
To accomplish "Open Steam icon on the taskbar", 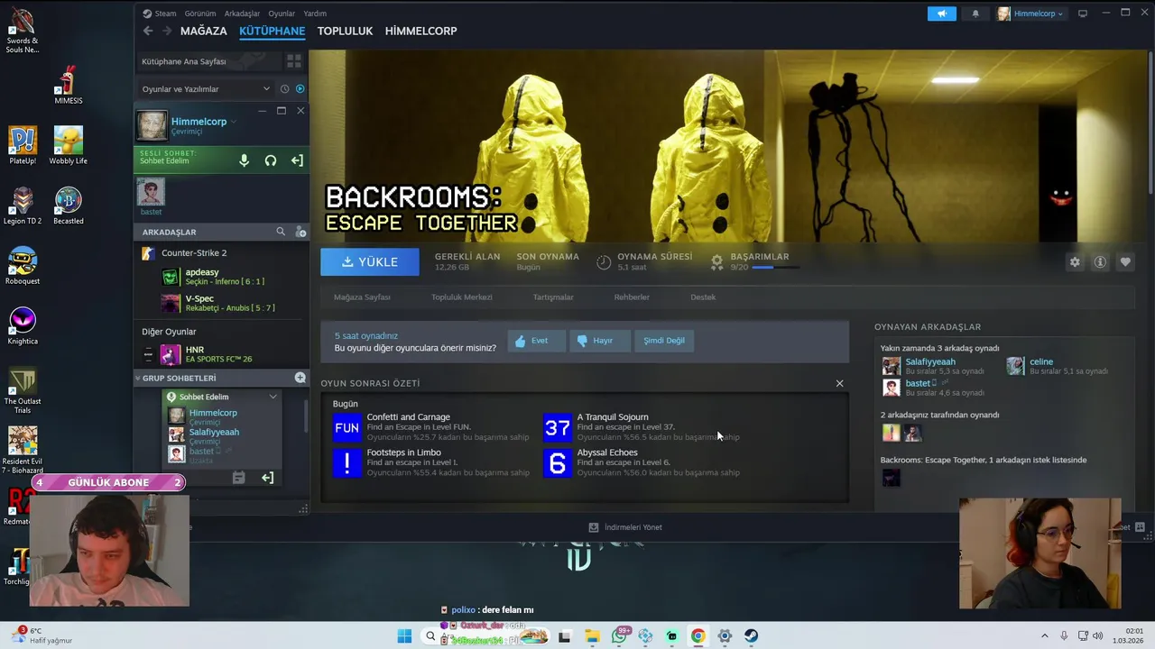I will coord(751,636).
